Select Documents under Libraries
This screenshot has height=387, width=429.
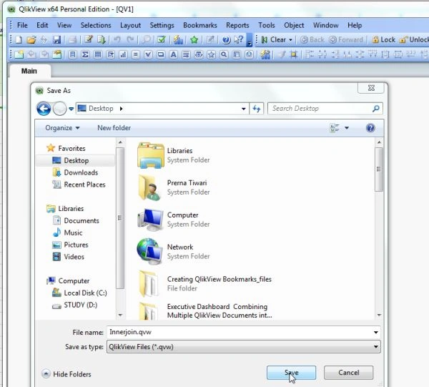(76, 220)
